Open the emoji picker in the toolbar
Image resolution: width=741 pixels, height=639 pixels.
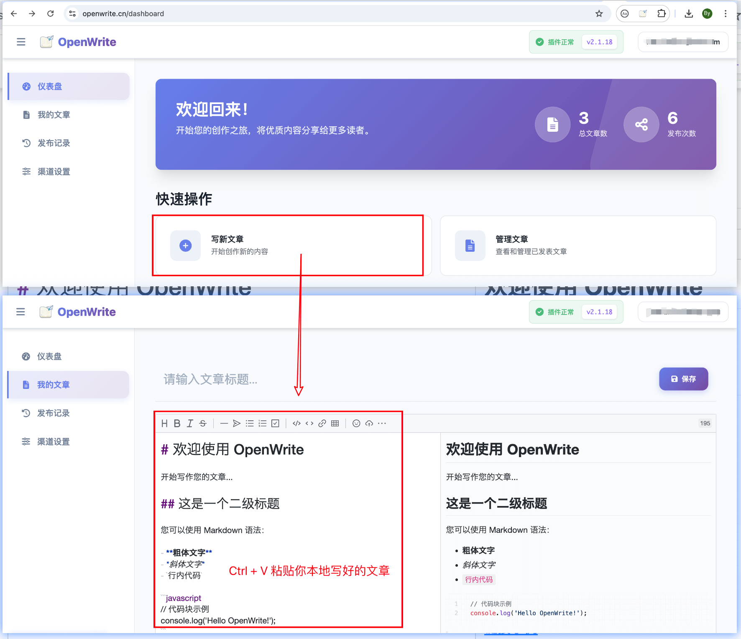356,423
